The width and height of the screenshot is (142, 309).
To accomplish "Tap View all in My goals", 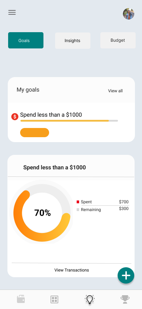I will [115, 91].
